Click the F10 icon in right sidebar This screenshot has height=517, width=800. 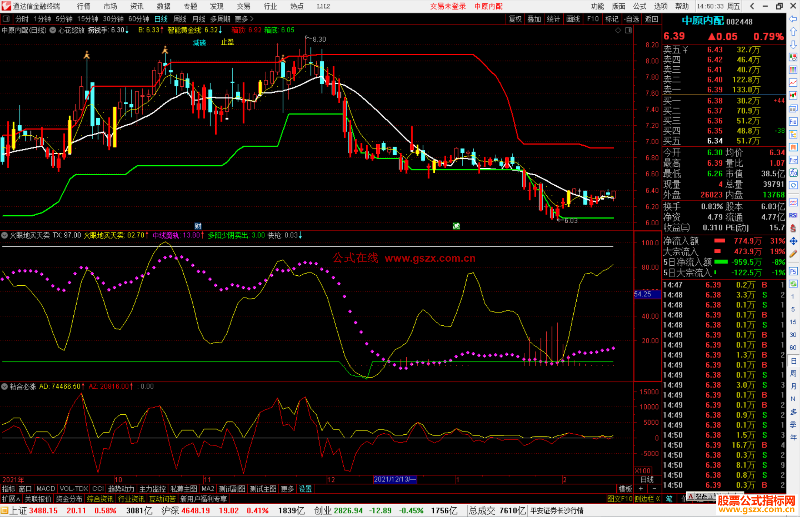click(x=793, y=122)
